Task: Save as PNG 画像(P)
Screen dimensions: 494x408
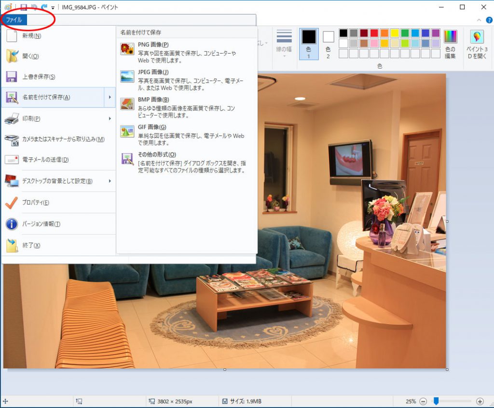Action: [x=187, y=52]
